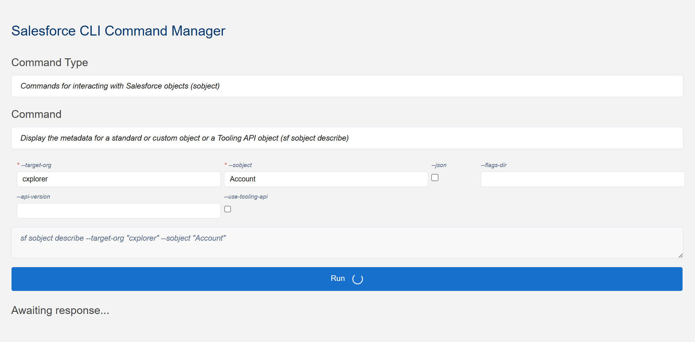Enable the --json checkbox
Image resolution: width=695 pixels, height=342 pixels.
pos(435,178)
